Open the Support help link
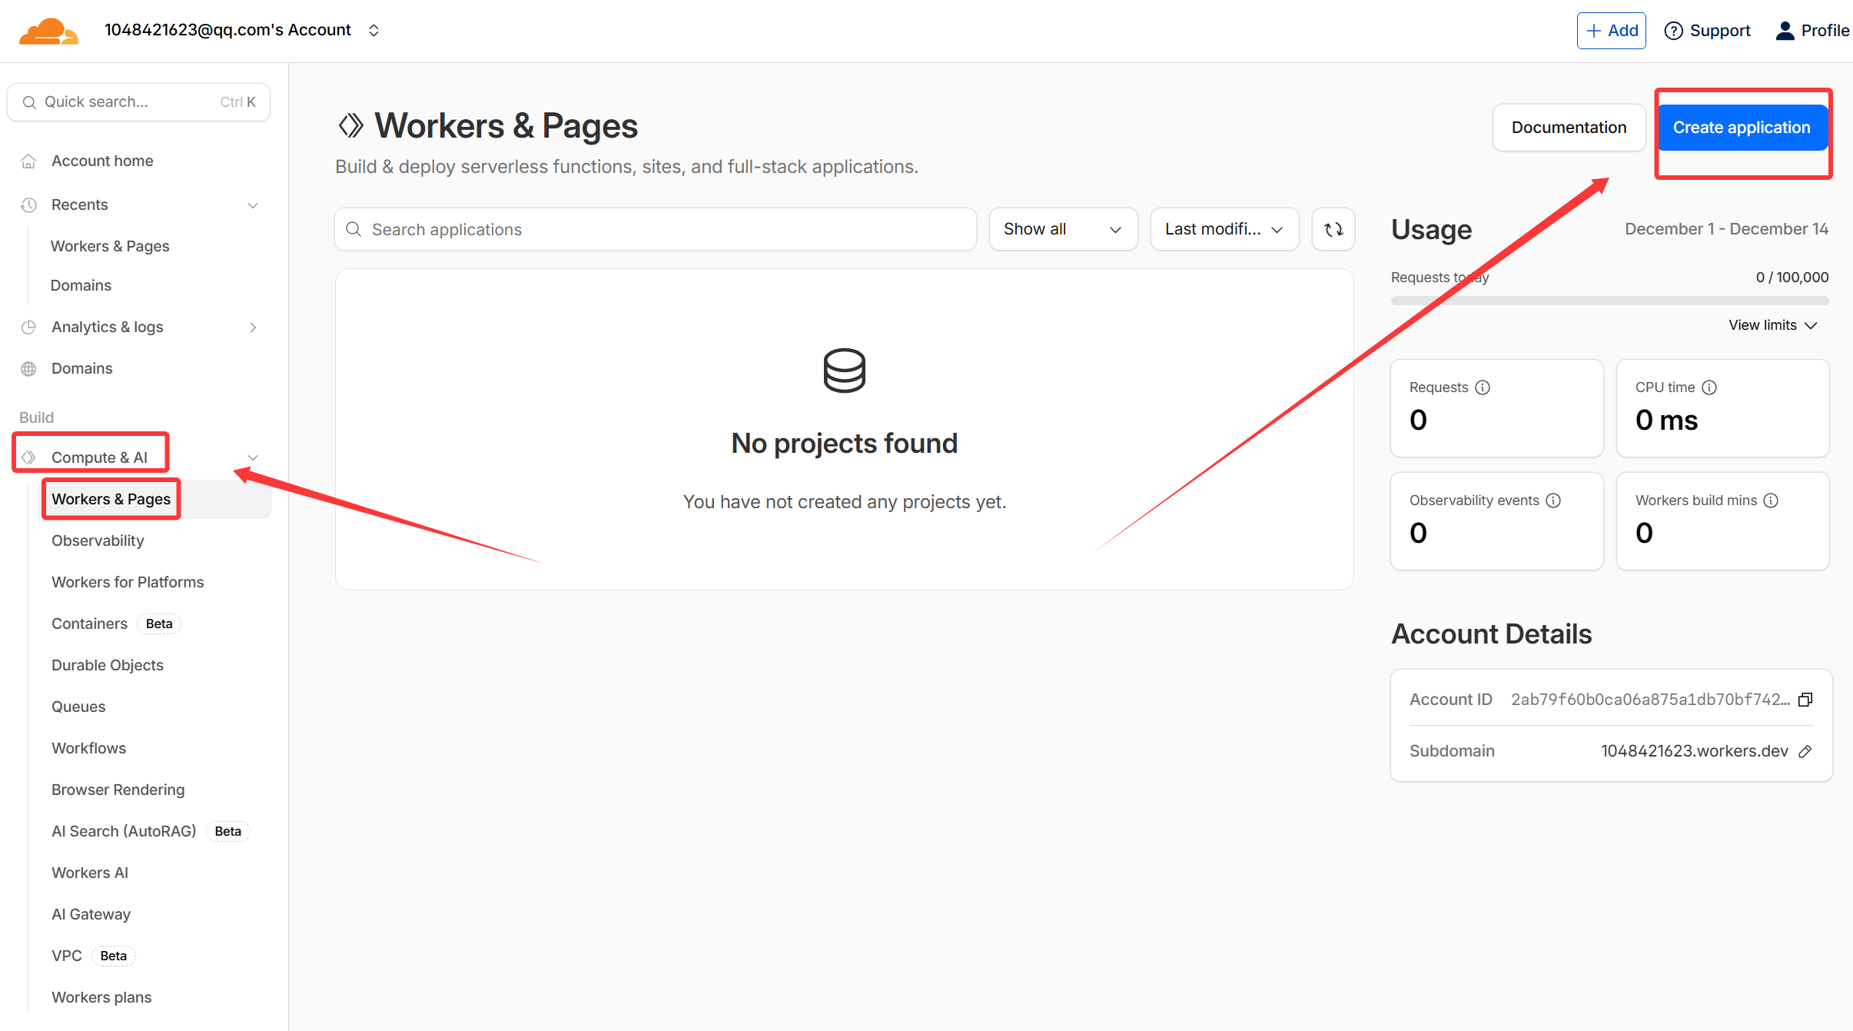Viewport: 1853px width, 1031px height. [x=1707, y=31]
